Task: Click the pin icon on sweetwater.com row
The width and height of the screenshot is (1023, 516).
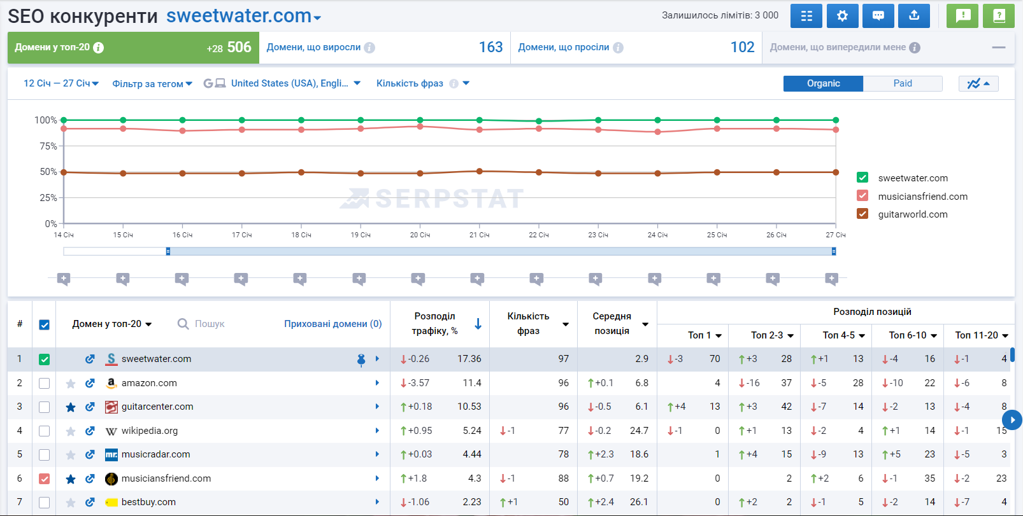Action: pos(361,359)
